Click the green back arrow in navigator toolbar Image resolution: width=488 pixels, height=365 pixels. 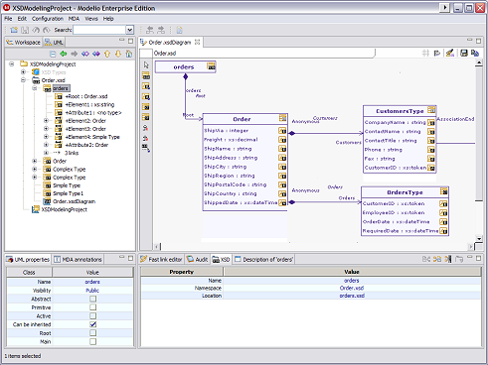tap(64, 54)
